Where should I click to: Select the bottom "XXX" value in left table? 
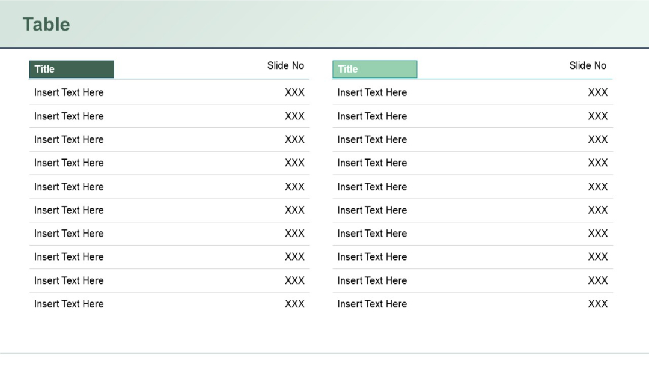click(295, 304)
